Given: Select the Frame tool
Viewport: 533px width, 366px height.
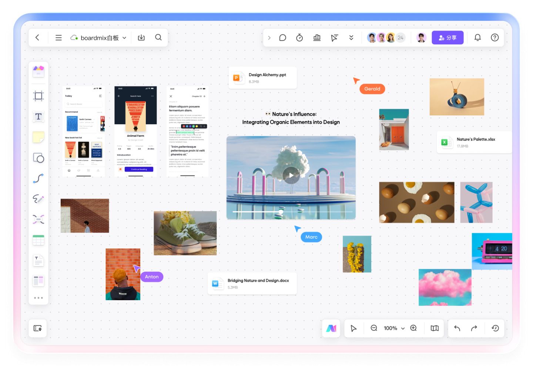Looking at the screenshot, I should 38,96.
